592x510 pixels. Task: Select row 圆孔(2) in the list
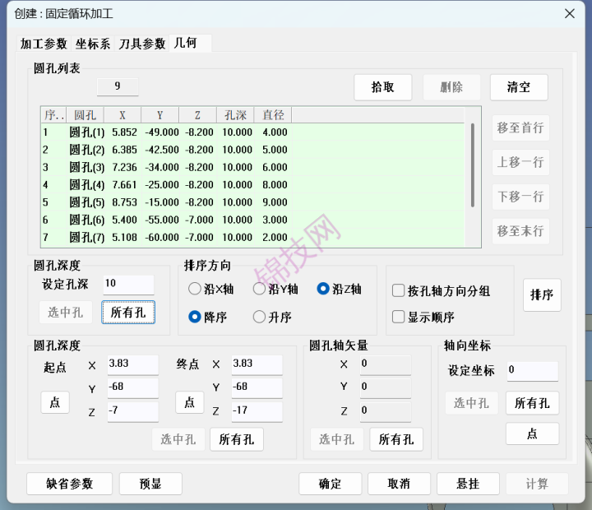[x=252, y=150]
